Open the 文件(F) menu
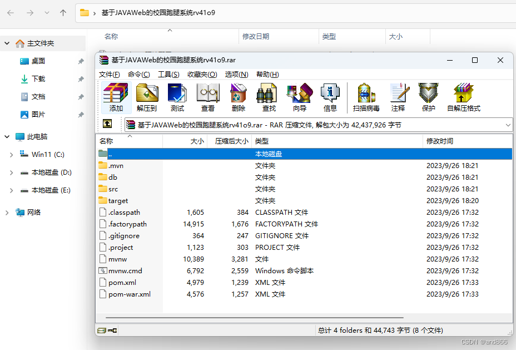Viewport: 516px width, 350px height. click(110, 75)
